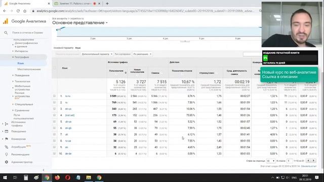Open the Администратор gear icon
This screenshot has height=182, width=324.
(x=7, y=162)
